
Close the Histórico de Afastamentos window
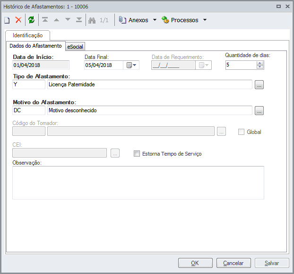287,6
